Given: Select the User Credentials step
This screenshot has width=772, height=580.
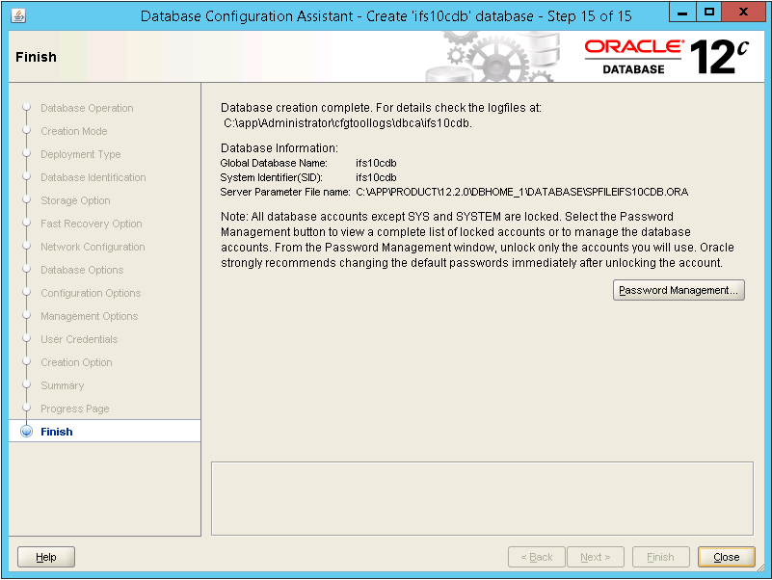Looking at the screenshot, I should click(x=79, y=339).
